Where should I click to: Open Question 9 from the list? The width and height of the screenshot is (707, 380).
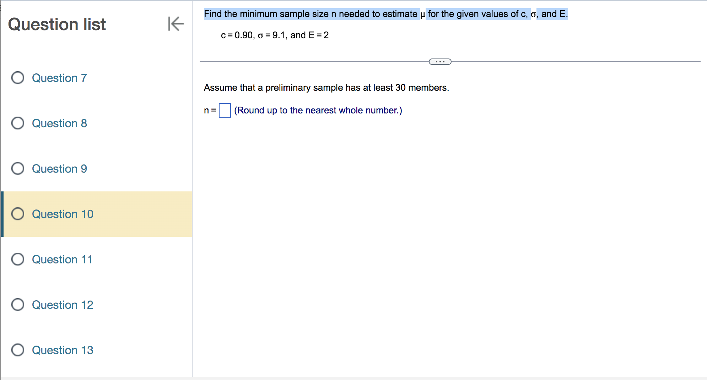[59, 169]
